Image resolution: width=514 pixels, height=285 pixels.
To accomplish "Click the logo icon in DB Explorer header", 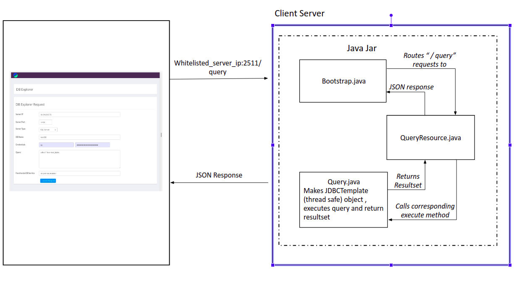I will coord(16,75).
